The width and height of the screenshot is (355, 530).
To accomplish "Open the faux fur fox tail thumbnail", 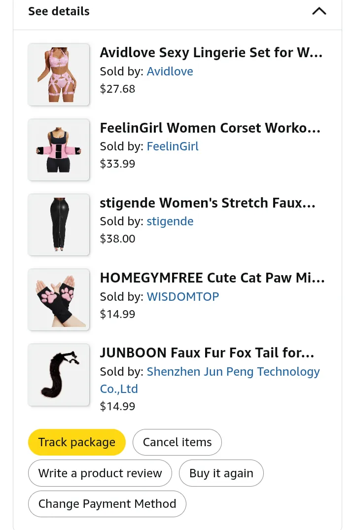I will click(x=59, y=375).
